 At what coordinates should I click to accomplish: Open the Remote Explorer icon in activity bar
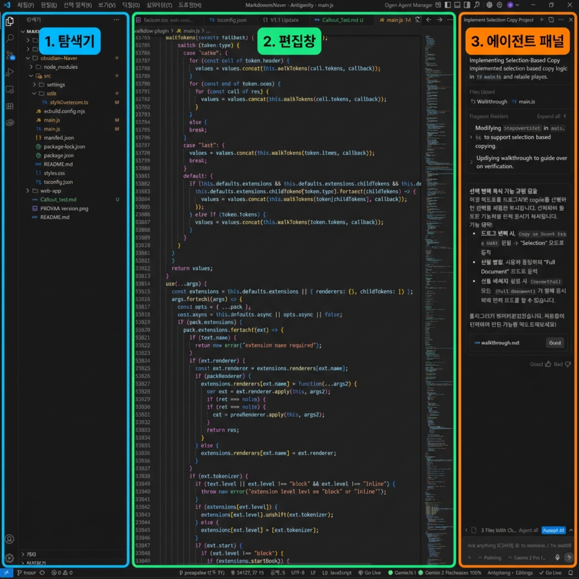[x=10, y=89]
